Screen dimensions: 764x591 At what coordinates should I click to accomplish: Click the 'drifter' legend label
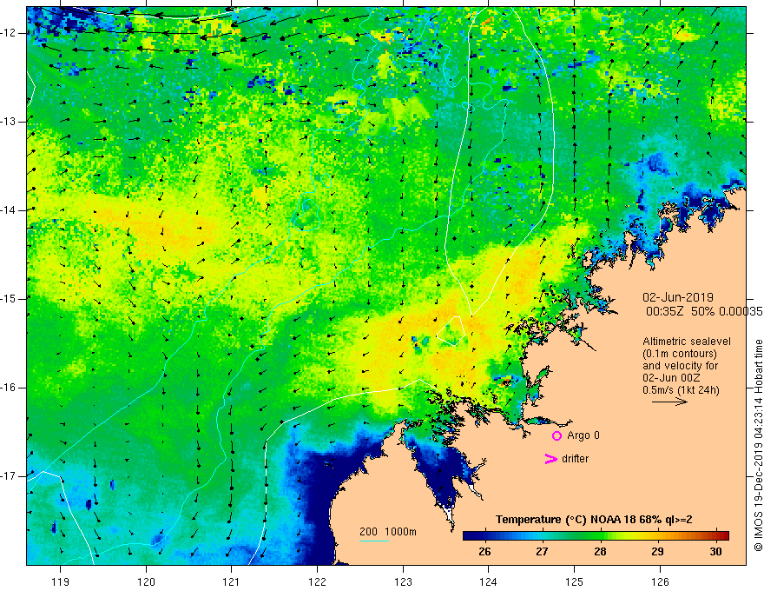click(x=575, y=459)
